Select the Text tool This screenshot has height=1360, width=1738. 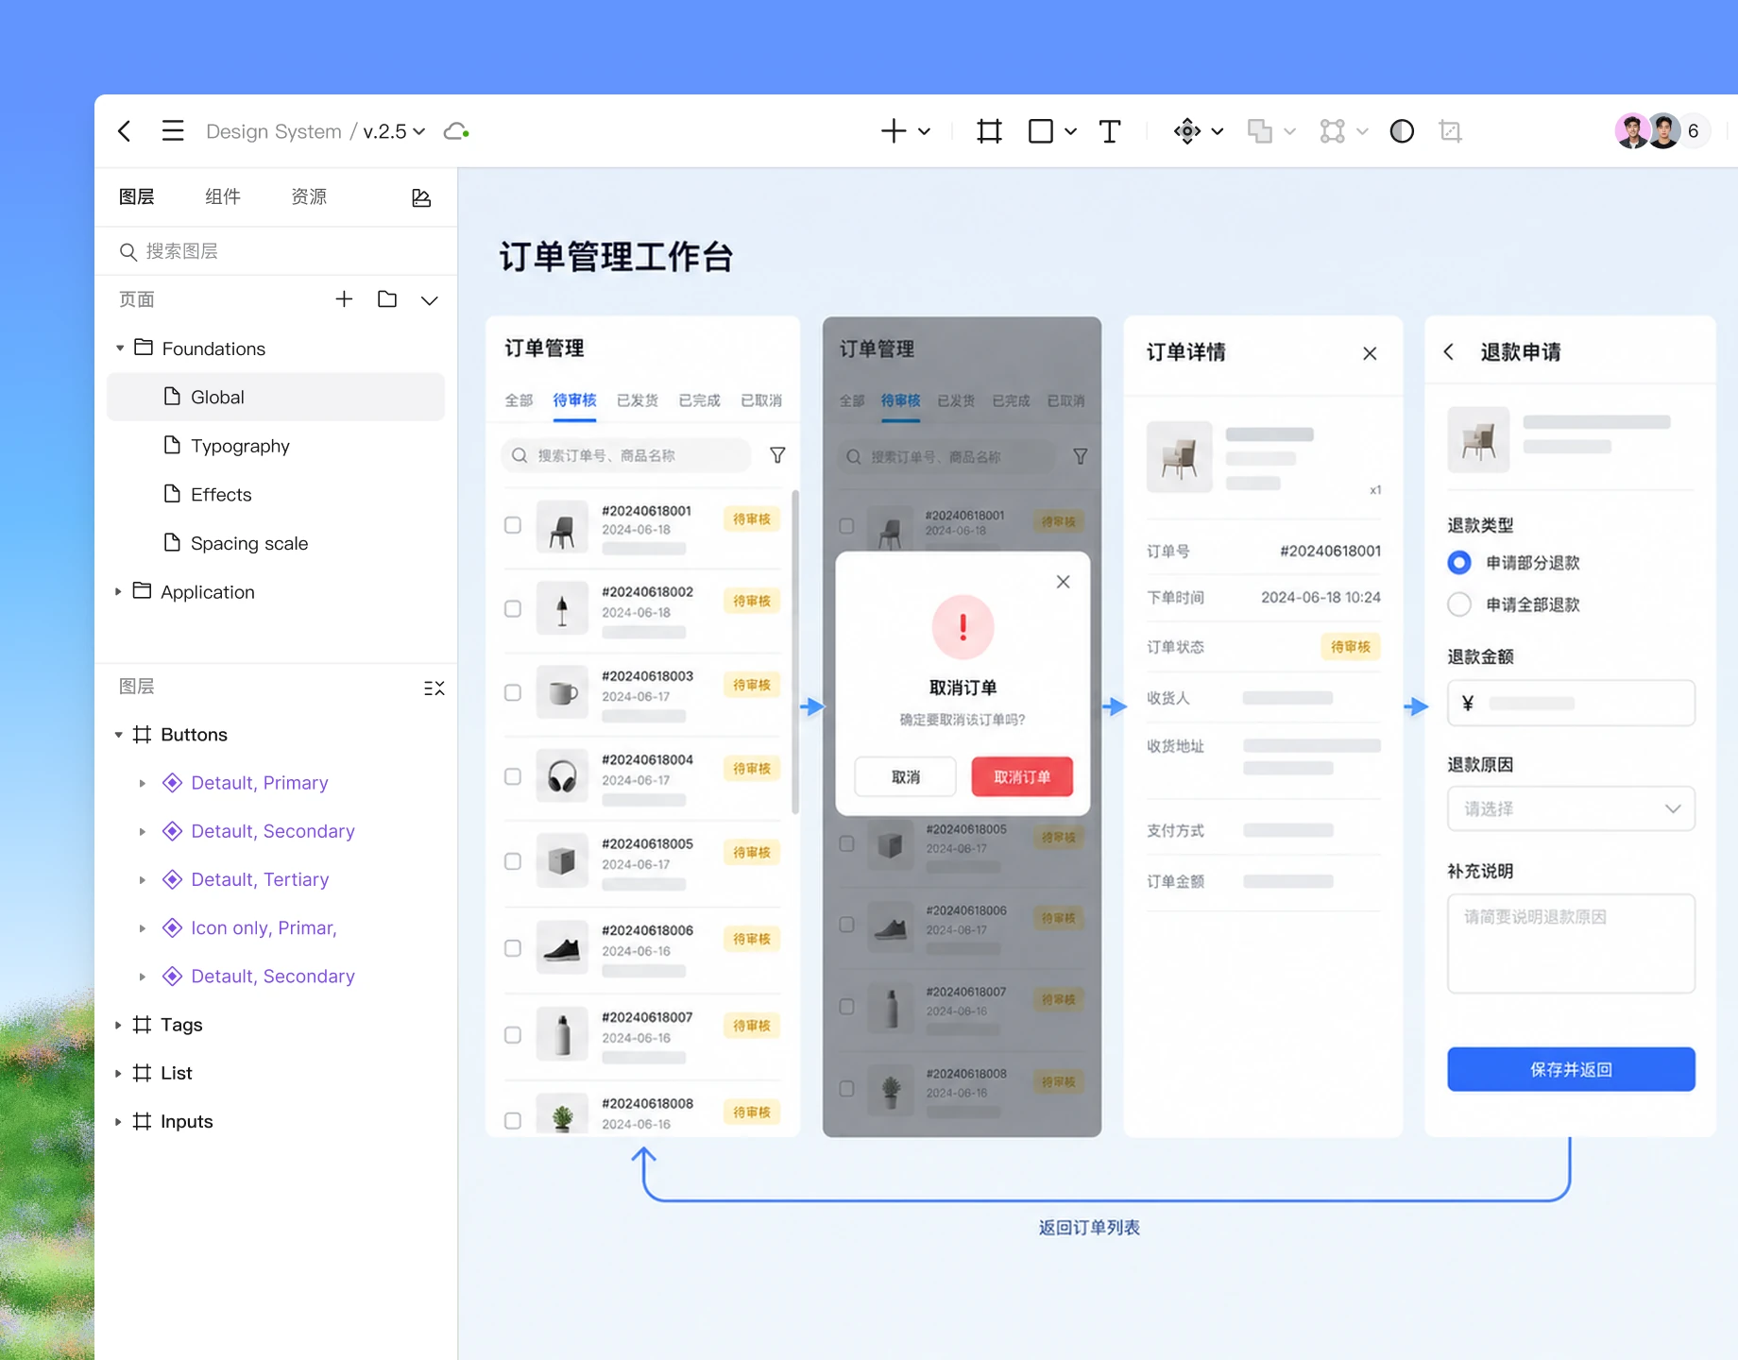click(1110, 131)
